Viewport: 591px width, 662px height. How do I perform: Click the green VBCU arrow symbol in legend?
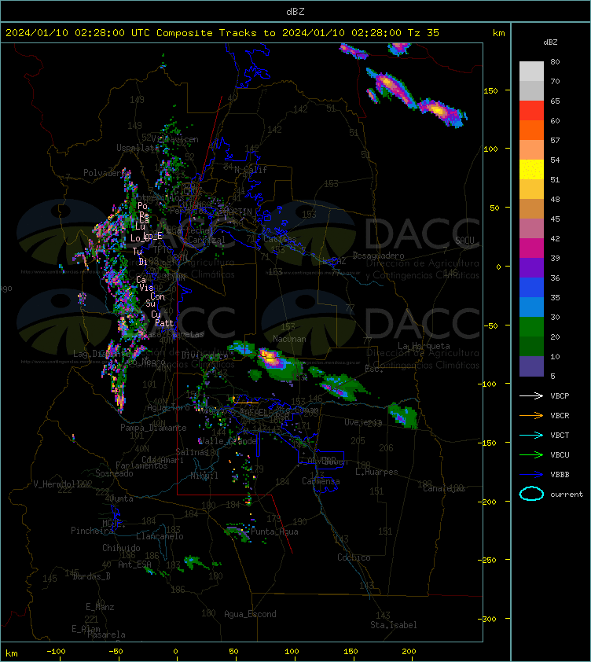pos(531,454)
